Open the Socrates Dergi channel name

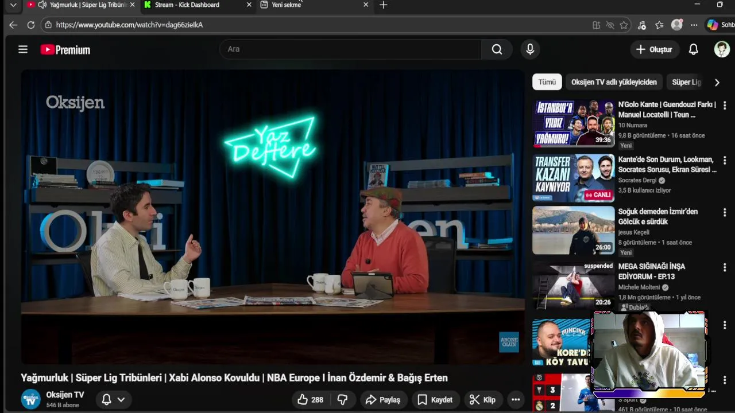click(637, 180)
